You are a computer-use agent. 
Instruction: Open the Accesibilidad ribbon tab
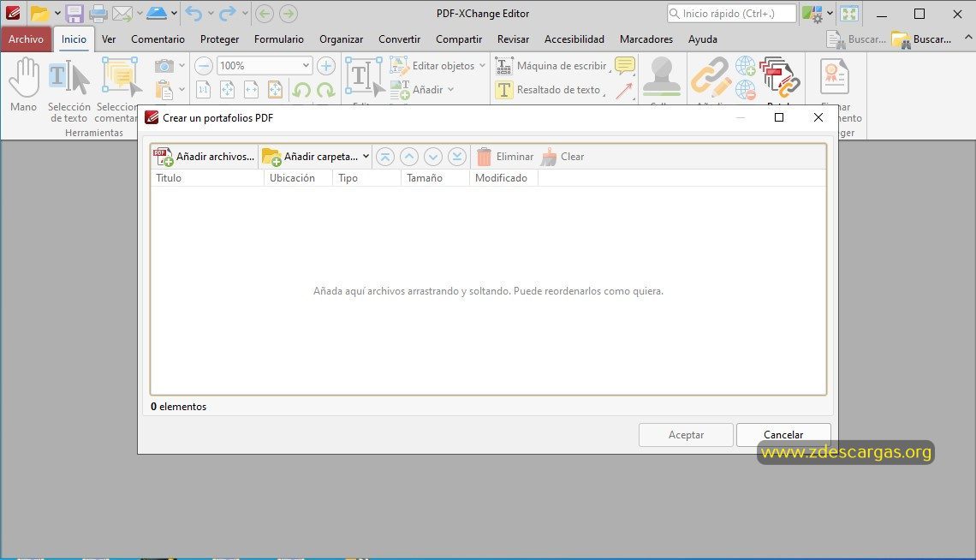574,39
